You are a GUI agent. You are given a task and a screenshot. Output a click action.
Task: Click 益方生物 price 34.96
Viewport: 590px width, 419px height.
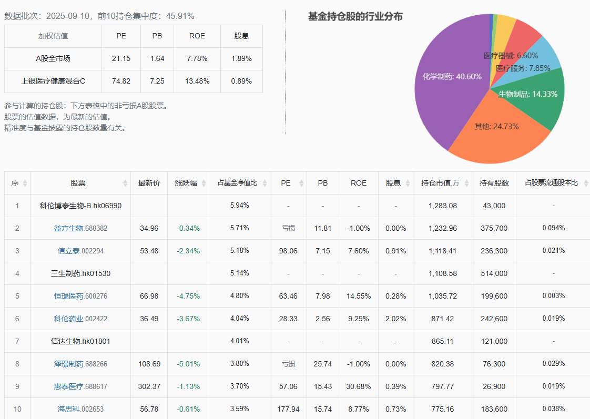pyautogui.click(x=149, y=228)
